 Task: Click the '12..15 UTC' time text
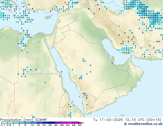[135, 120]
